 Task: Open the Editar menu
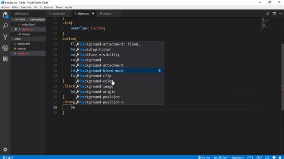click(15, 7)
